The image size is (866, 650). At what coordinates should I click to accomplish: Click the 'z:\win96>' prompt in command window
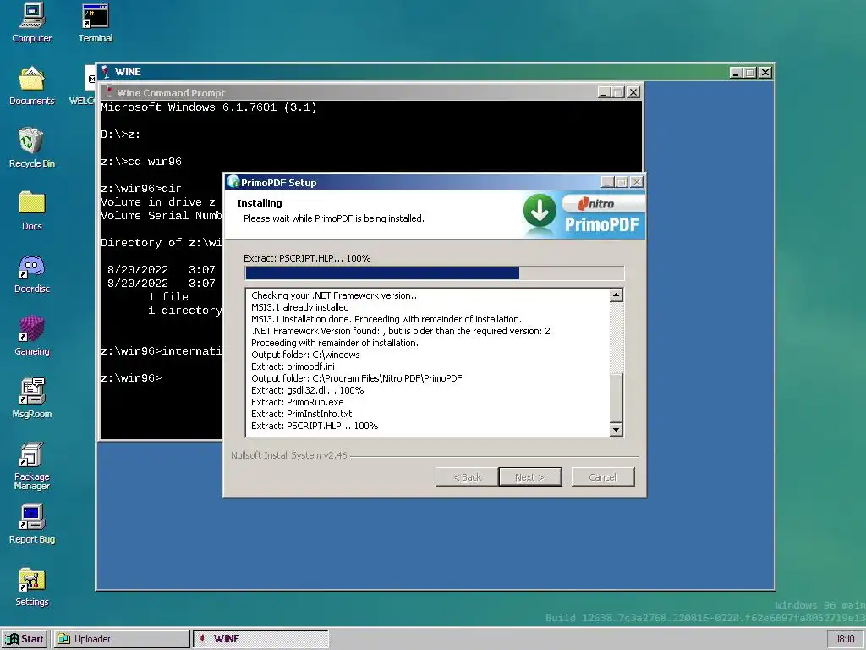pyautogui.click(x=131, y=378)
